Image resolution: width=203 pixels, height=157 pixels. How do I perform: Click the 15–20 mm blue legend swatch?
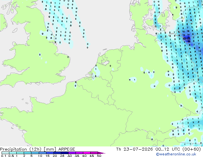pyautogui.click(x=50, y=153)
